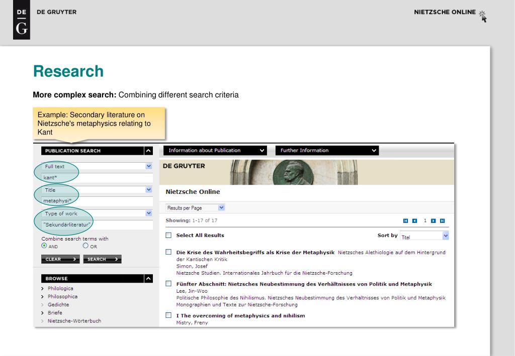Click the Sekundärliteratur type of work input

(x=97, y=224)
